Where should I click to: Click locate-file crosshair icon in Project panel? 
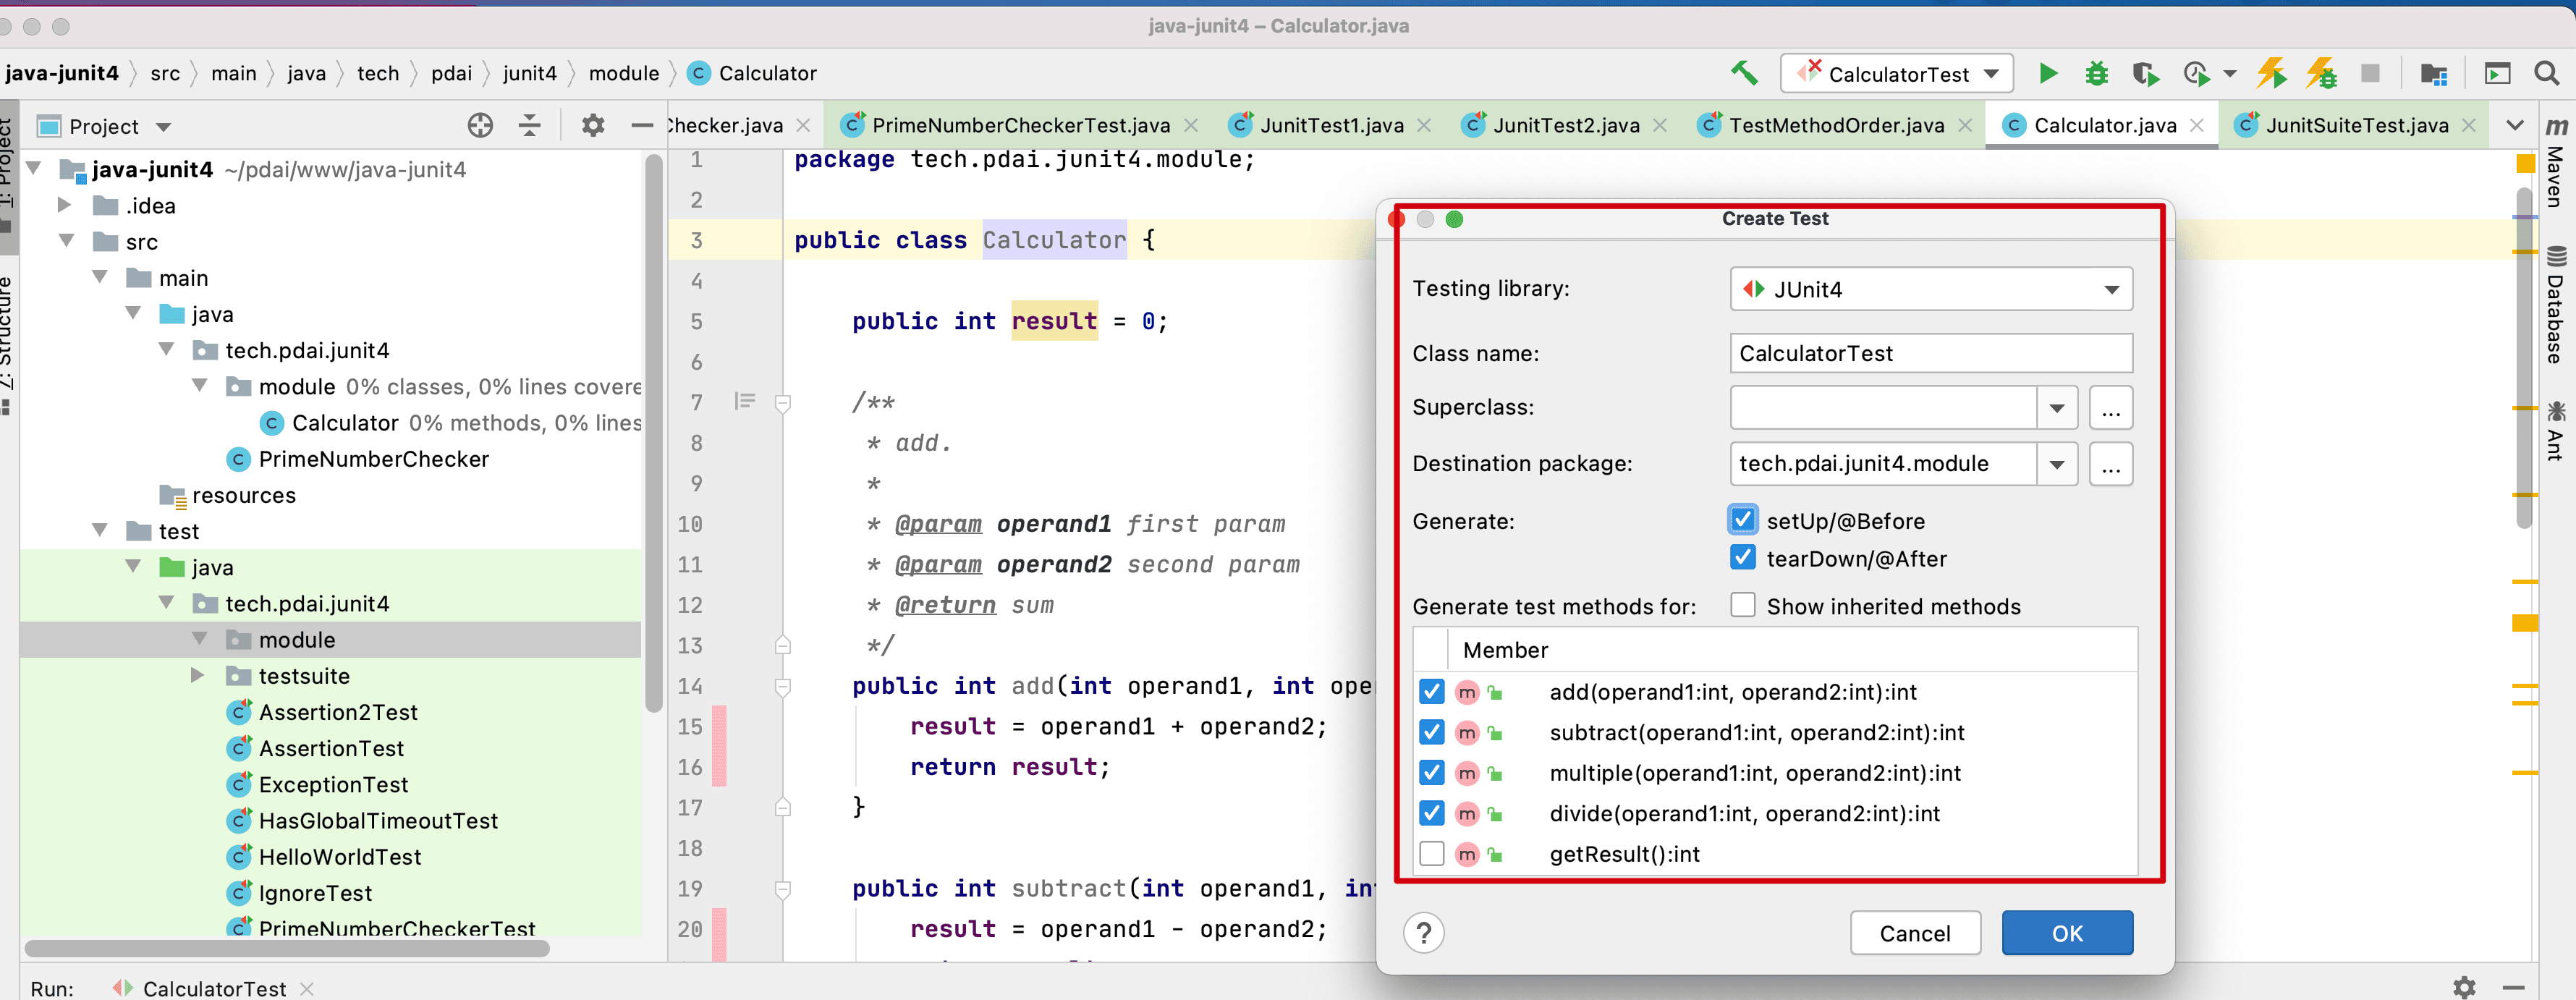[x=480, y=125]
